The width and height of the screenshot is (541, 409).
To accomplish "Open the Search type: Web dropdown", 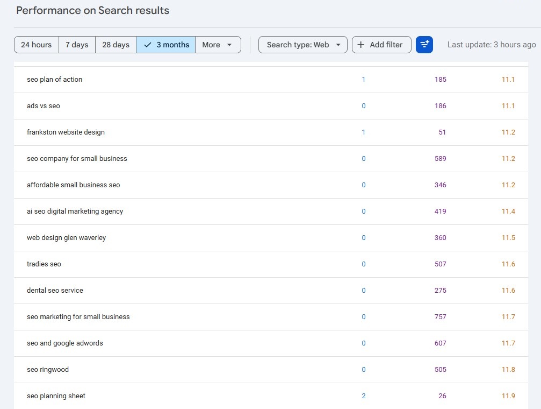I will pos(302,45).
